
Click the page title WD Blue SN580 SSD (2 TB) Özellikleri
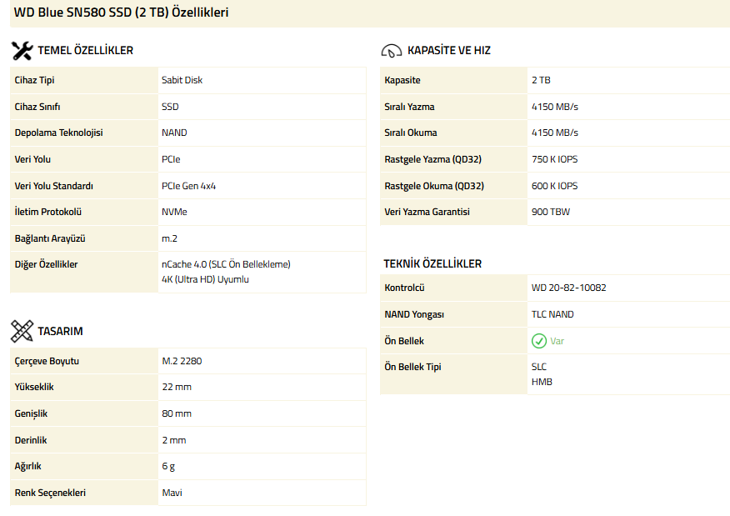click(121, 13)
